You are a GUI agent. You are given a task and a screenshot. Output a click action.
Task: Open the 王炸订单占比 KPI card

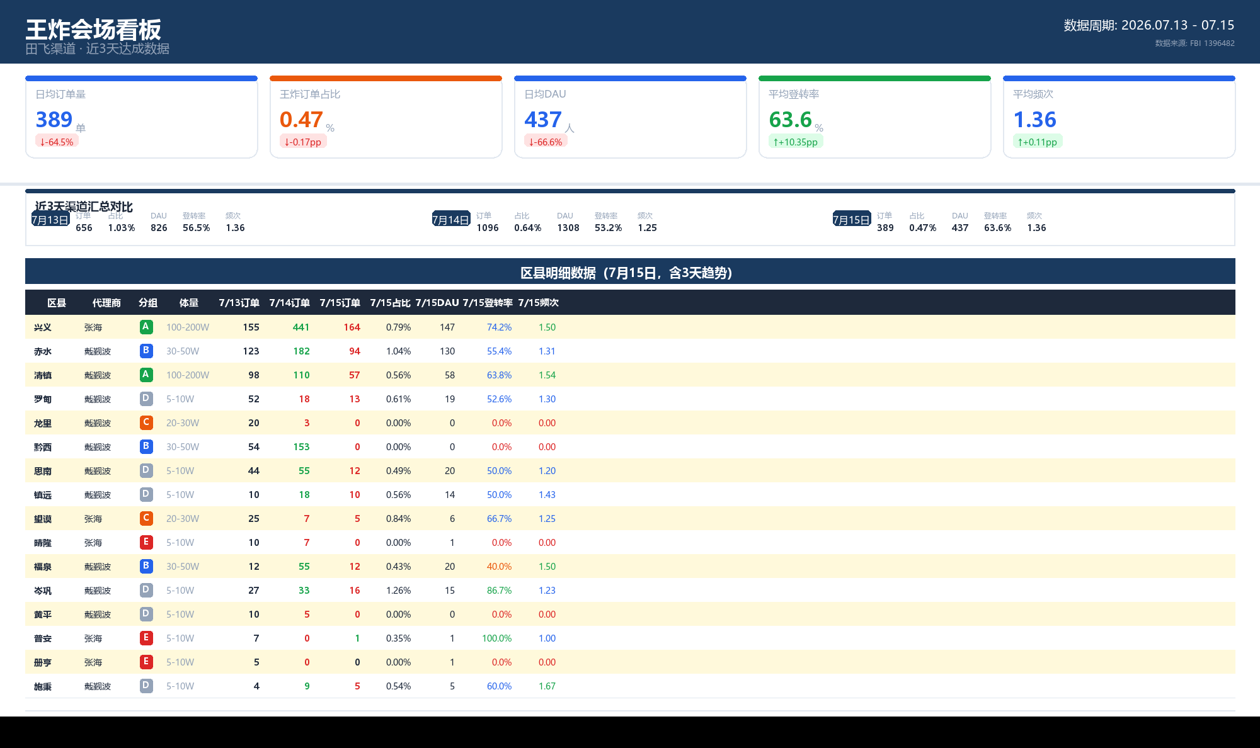click(386, 117)
